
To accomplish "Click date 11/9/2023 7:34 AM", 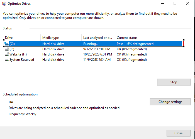I will click(97, 60).
